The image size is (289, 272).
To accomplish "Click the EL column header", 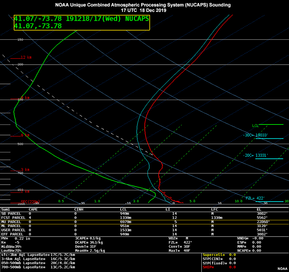I will pyautogui.click(x=259, y=209).
